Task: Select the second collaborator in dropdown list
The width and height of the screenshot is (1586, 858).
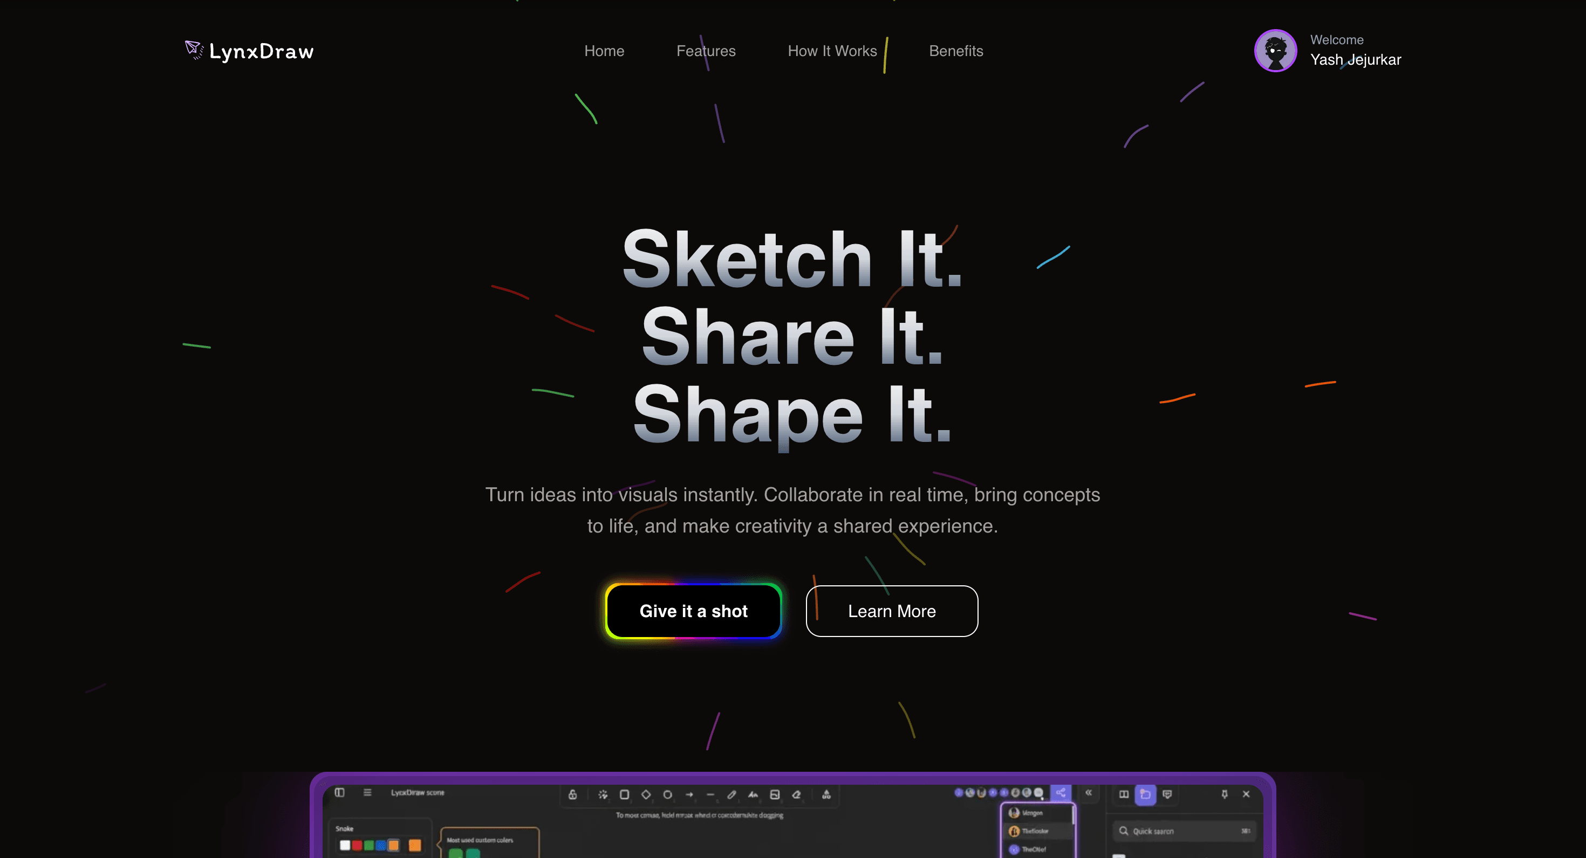Action: 1037,831
